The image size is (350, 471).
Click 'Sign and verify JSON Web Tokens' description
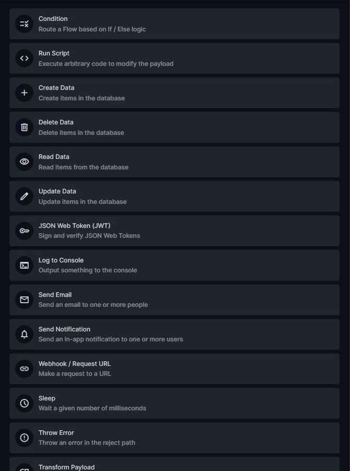(89, 236)
